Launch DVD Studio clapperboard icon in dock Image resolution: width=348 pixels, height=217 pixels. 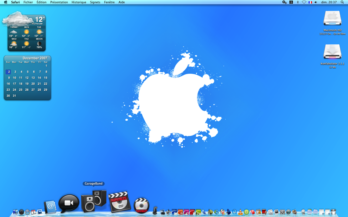pyautogui.click(x=119, y=202)
